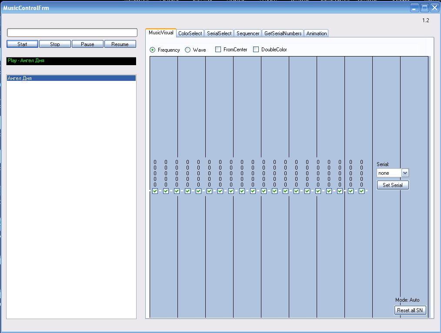
Task: Pause the current track
Action: click(87, 44)
